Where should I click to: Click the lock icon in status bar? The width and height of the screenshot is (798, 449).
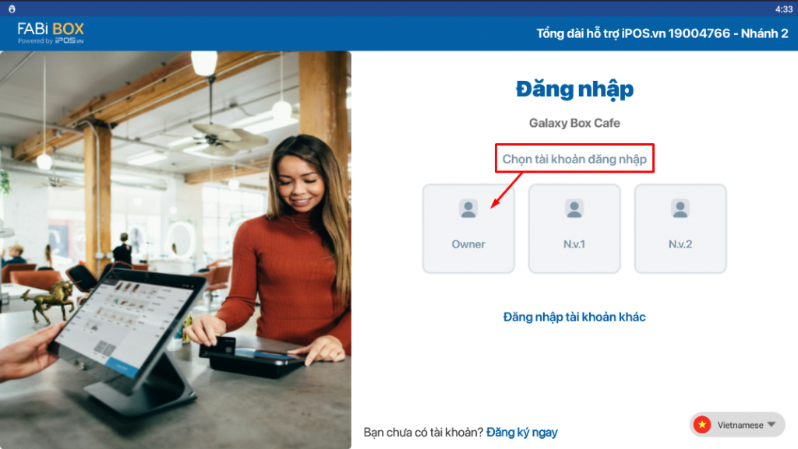coord(12,9)
